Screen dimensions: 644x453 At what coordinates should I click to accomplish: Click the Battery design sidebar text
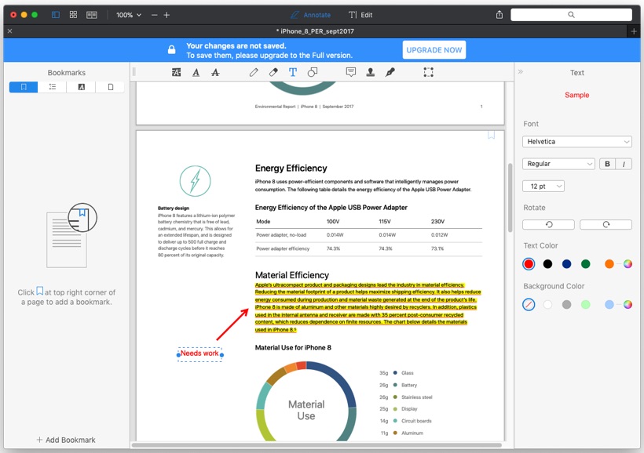pos(196,232)
